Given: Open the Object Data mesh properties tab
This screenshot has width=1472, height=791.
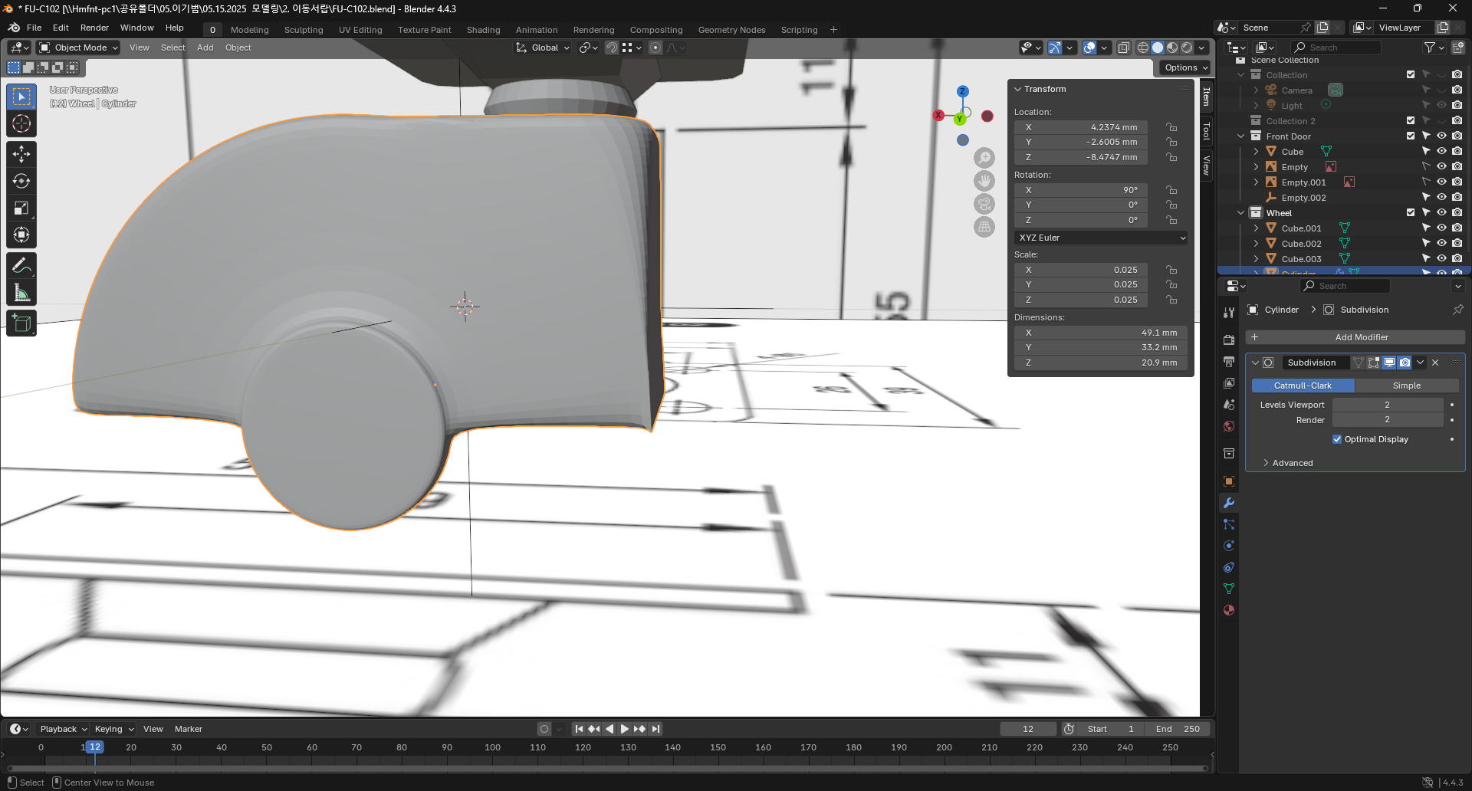Looking at the screenshot, I should (1229, 589).
